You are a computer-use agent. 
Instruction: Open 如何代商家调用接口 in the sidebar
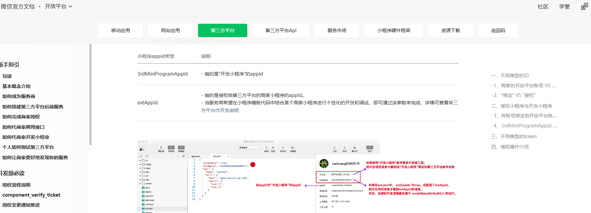pos(23,127)
